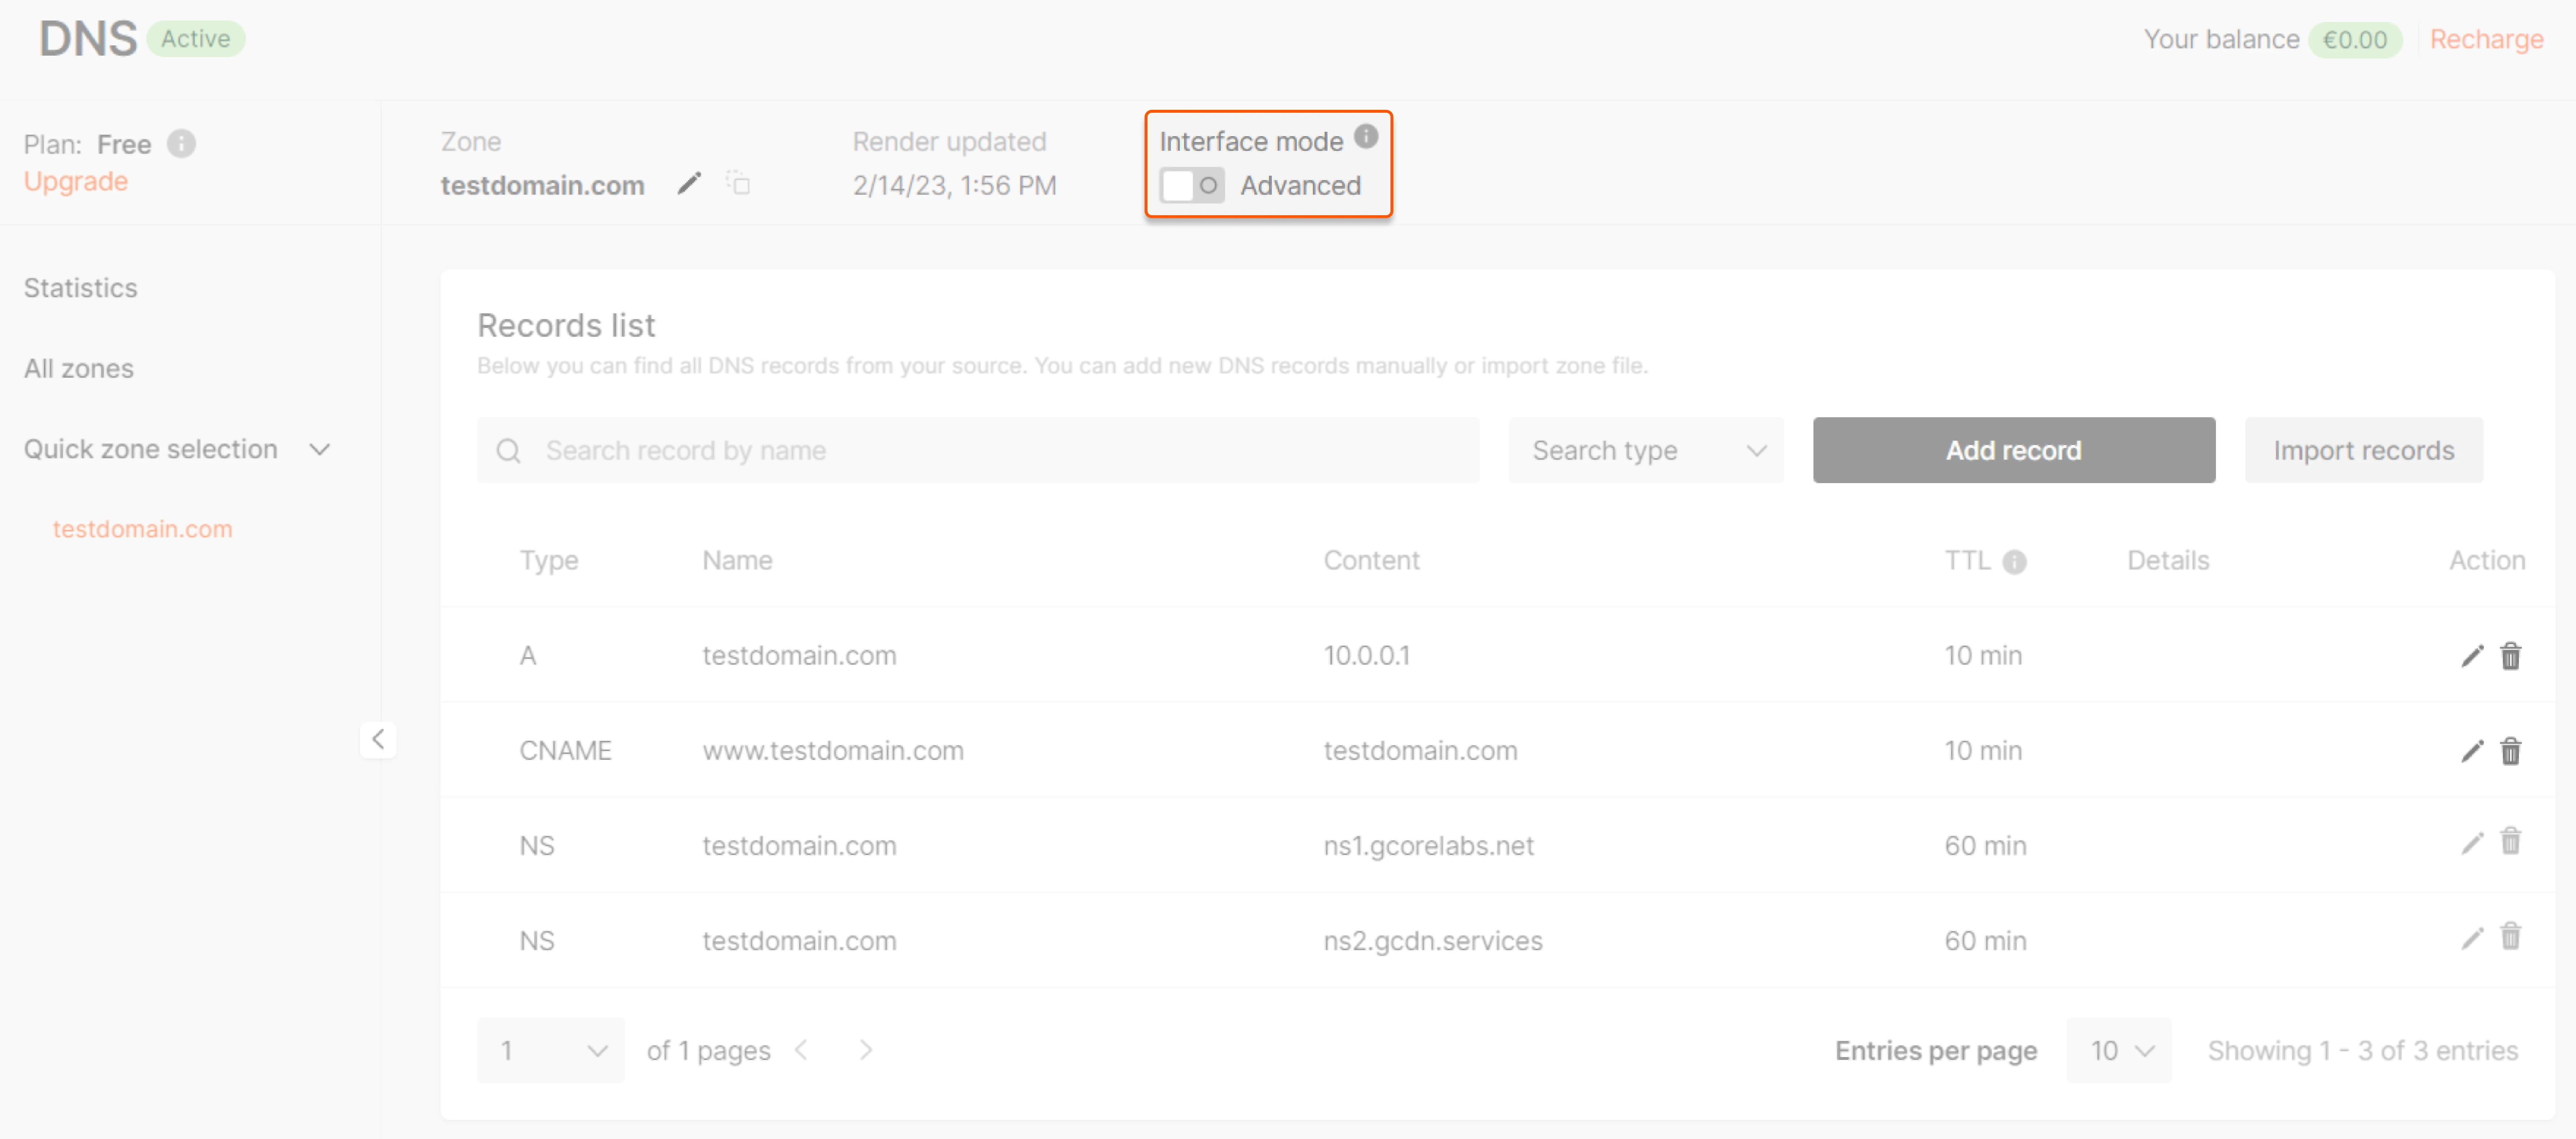
Task: Delete the A record 10.0.0.1
Action: point(2510,656)
